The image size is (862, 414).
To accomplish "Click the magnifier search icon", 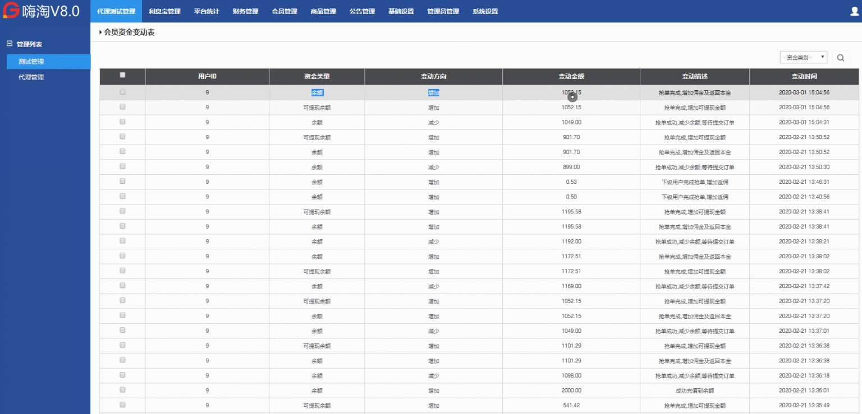I will tap(840, 57).
